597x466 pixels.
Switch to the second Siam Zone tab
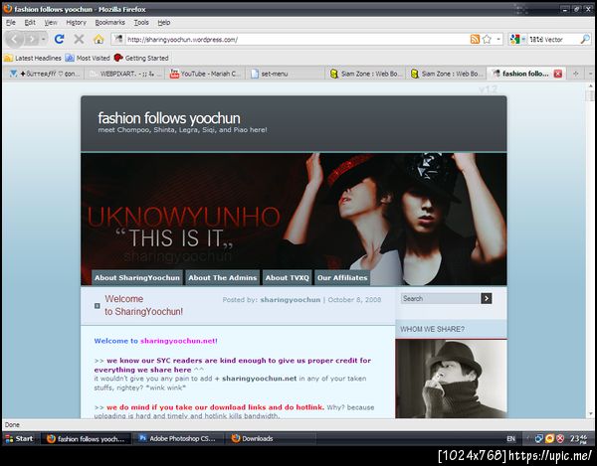click(x=447, y=74)
